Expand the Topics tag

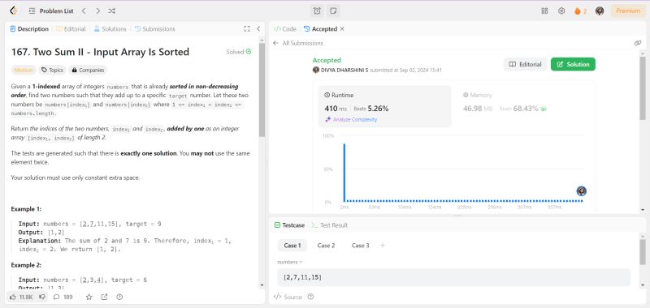click(x=52, y=71)
